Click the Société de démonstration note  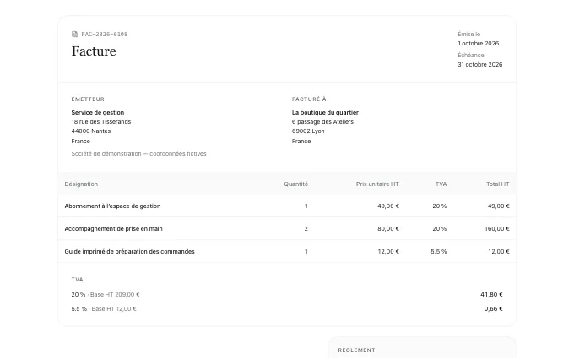[138, 154]
